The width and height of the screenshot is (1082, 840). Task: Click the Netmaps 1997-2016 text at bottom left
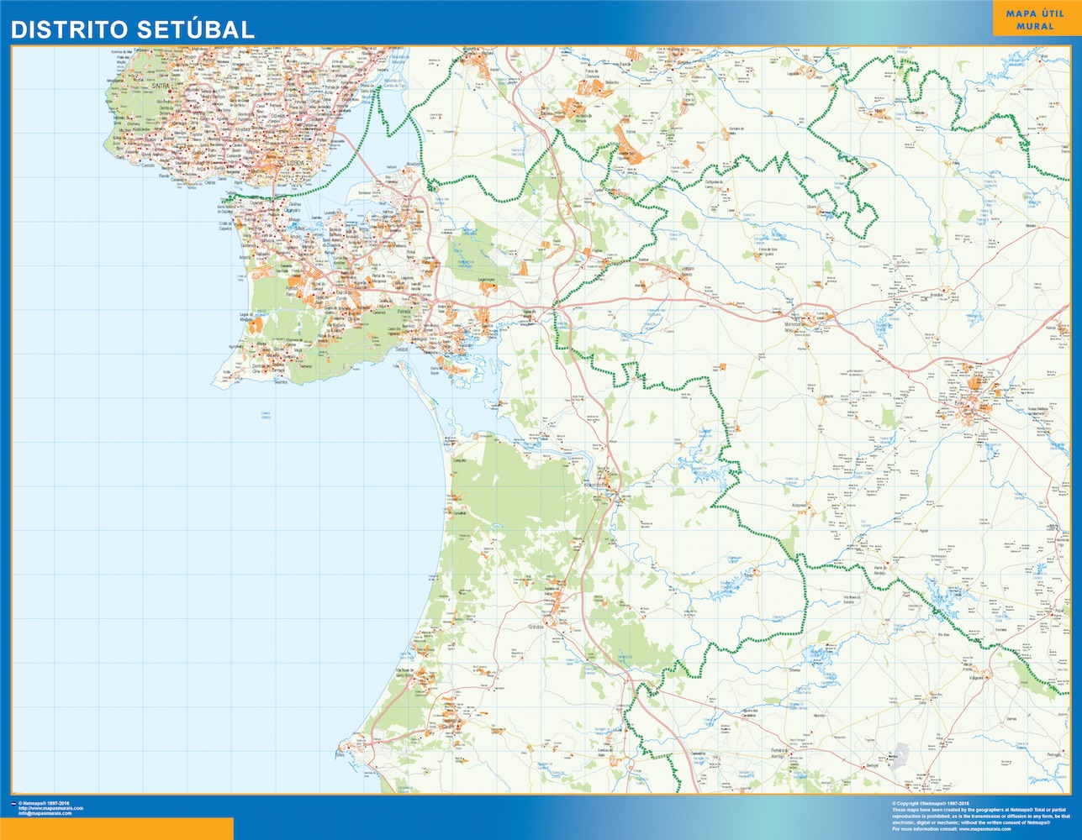click(45, 803)
